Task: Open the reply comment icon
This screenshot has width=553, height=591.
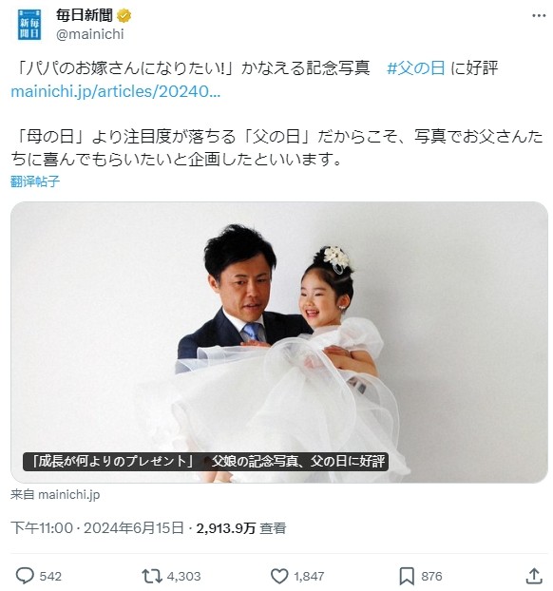Action: 25,576
